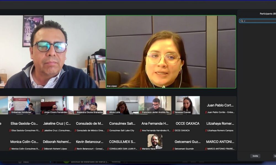Select MARCO ANTONIO FRAIRE tile

[x=220, y=142]
